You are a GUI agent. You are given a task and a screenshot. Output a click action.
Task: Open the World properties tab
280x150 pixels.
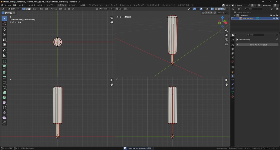[x=232, y=62]
